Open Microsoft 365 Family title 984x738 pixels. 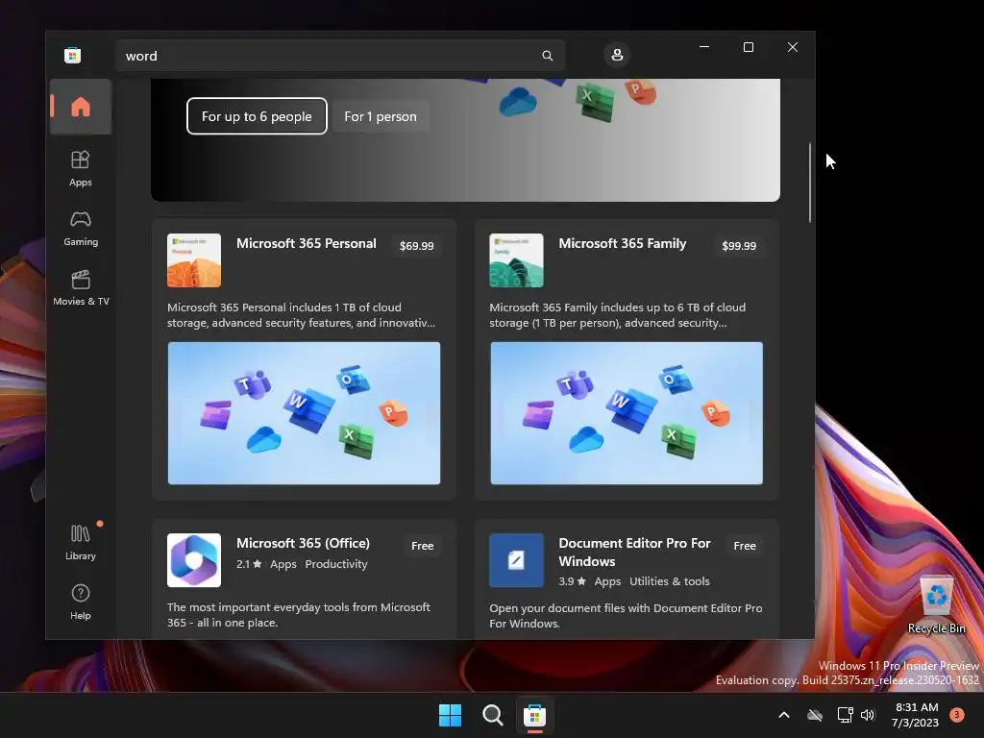pyautogui.click(x=623, y=243)
